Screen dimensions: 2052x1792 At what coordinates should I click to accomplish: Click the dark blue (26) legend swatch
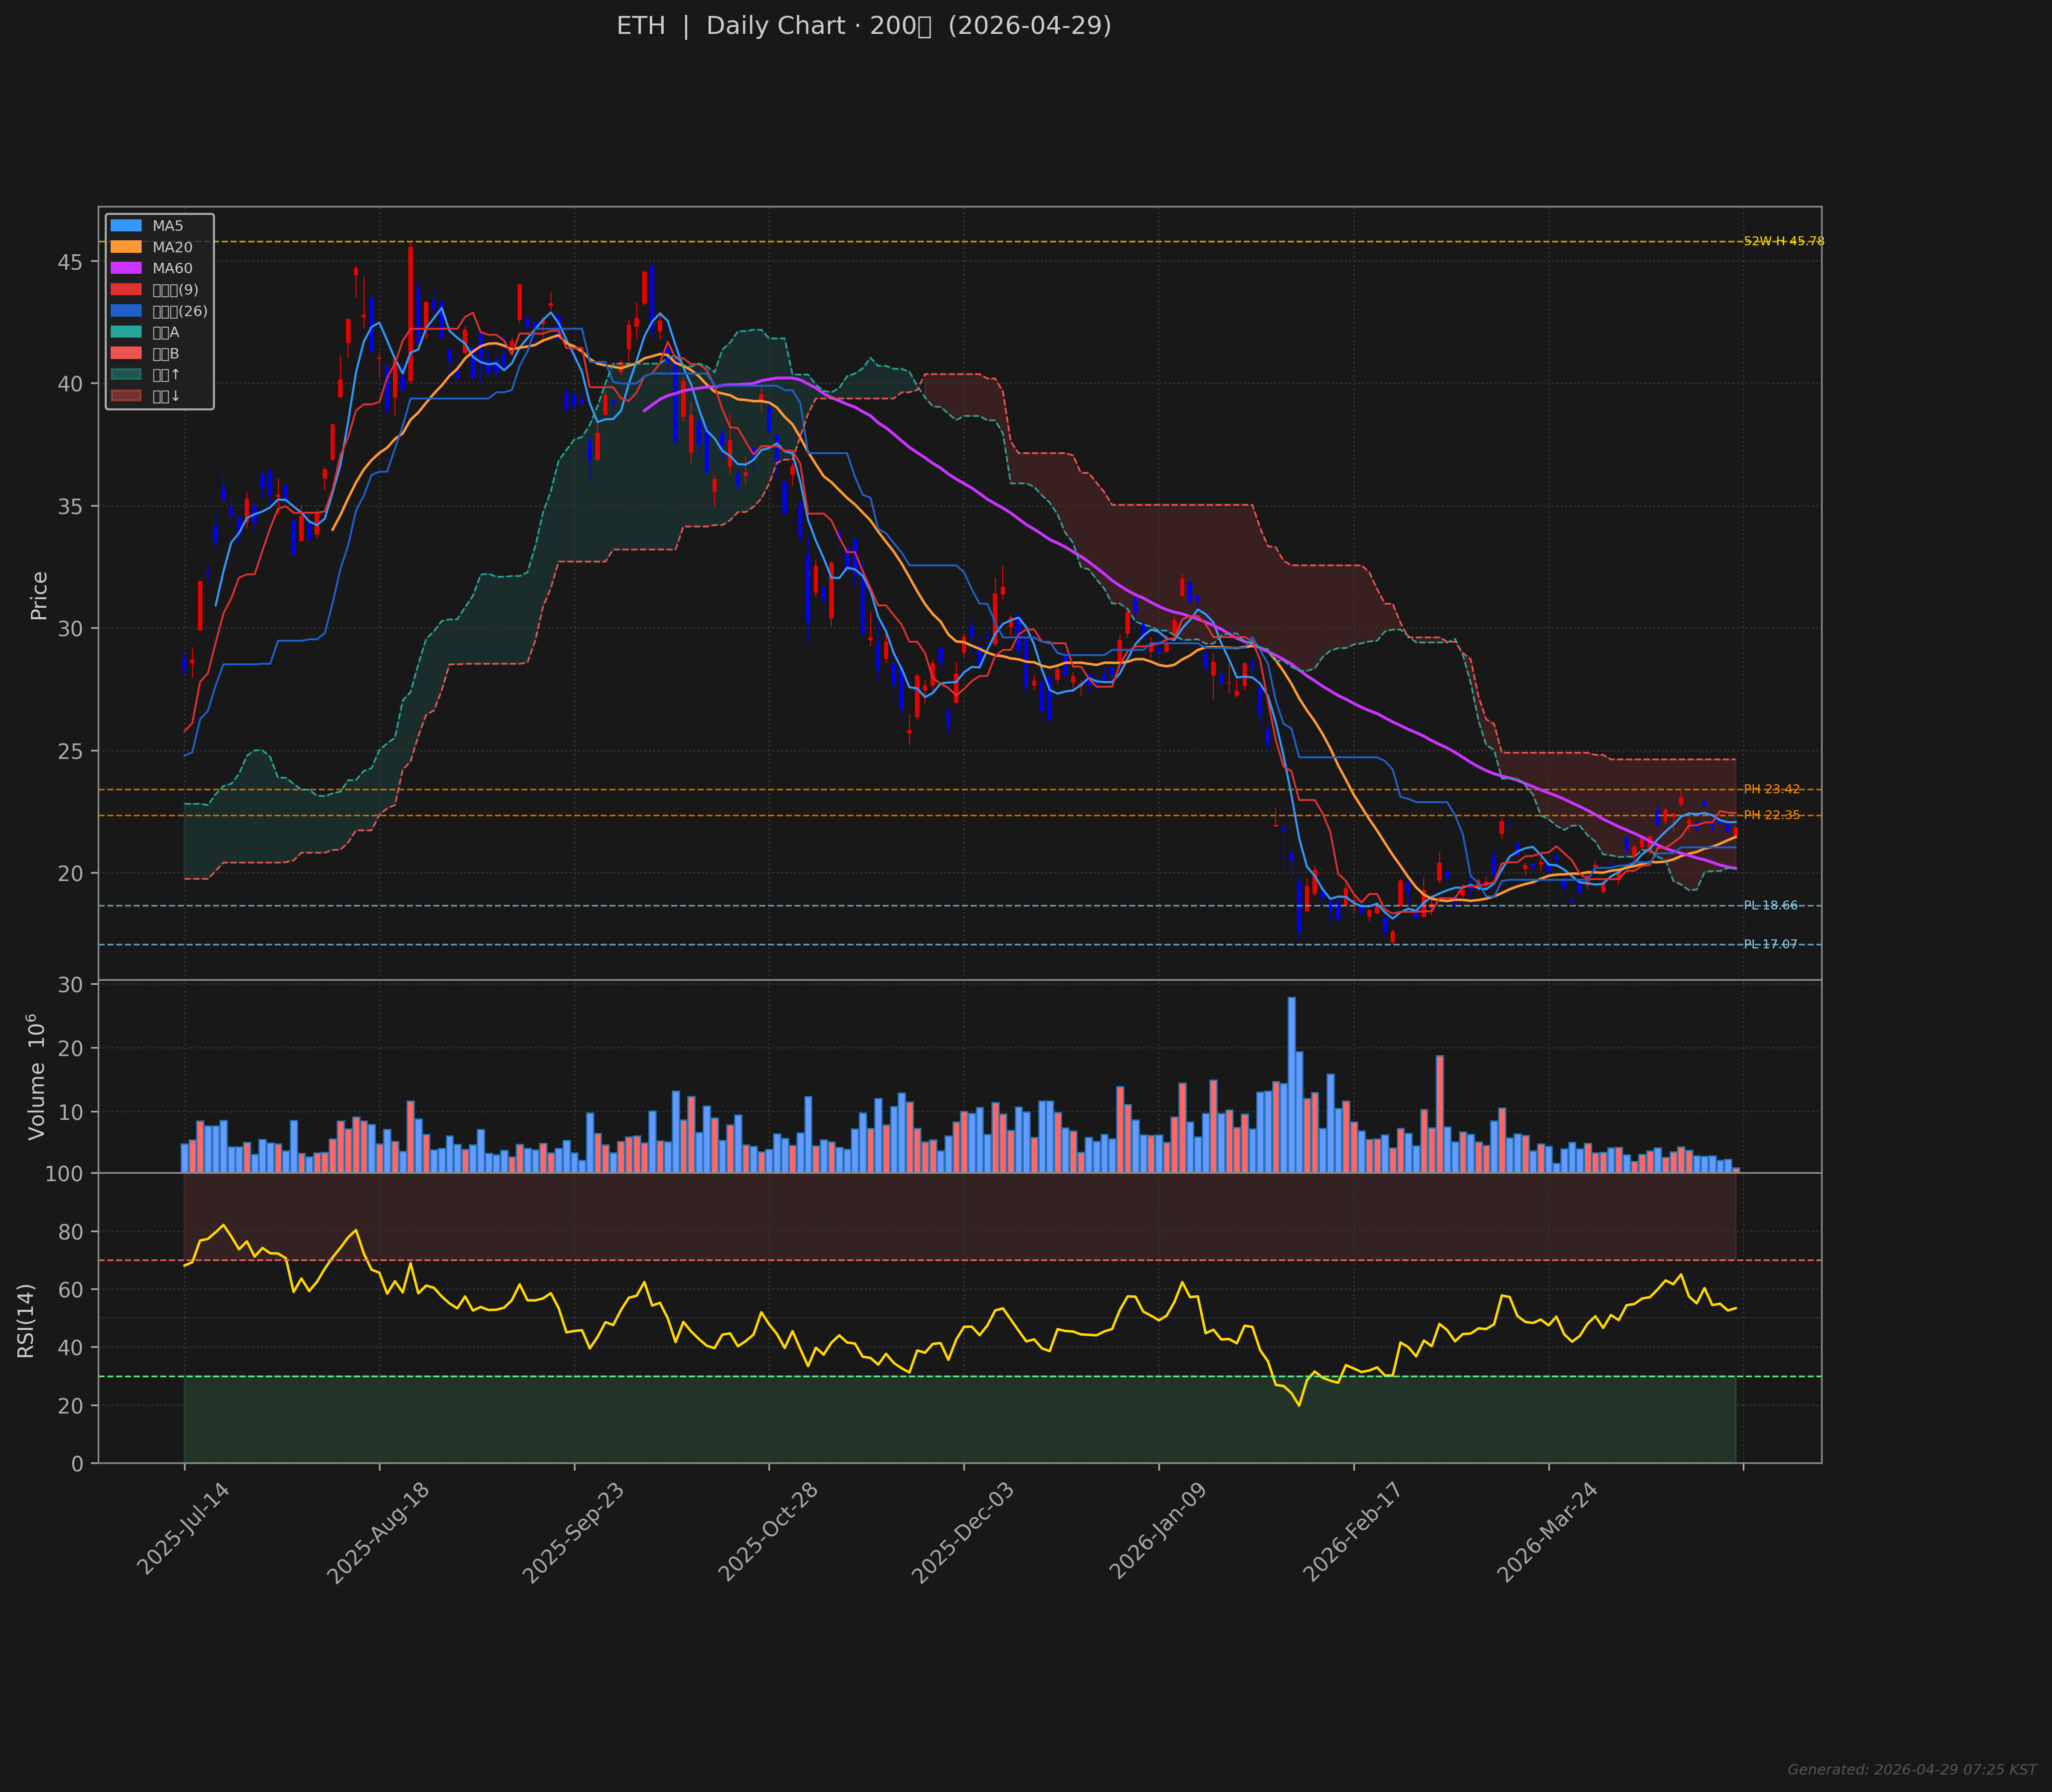(x=126, y=311)
